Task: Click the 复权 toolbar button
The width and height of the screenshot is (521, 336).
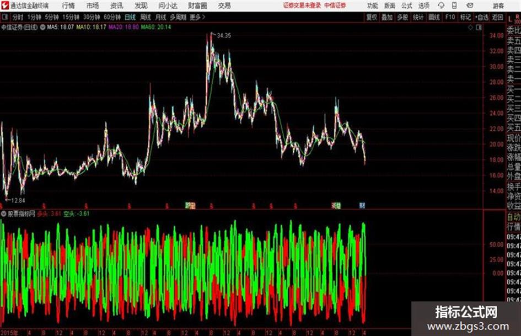Action: click(x=372, y=17)
